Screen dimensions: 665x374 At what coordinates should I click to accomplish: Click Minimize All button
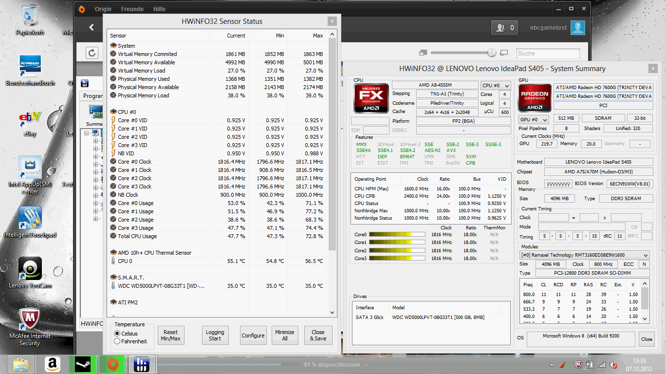(x=285, y=336)
